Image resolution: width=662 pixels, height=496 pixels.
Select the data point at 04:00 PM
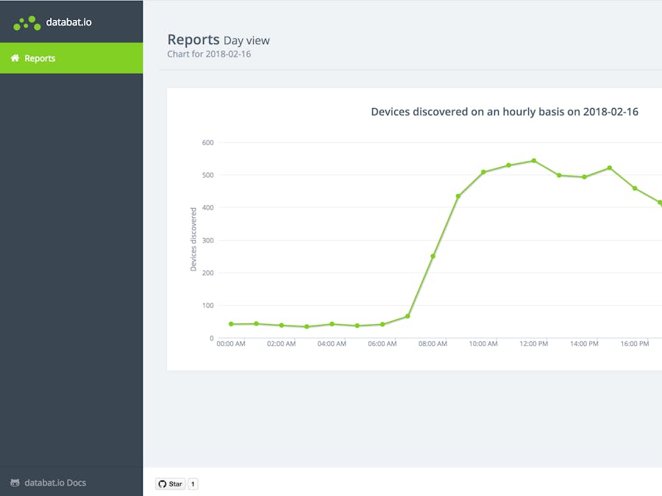[634, 188]
